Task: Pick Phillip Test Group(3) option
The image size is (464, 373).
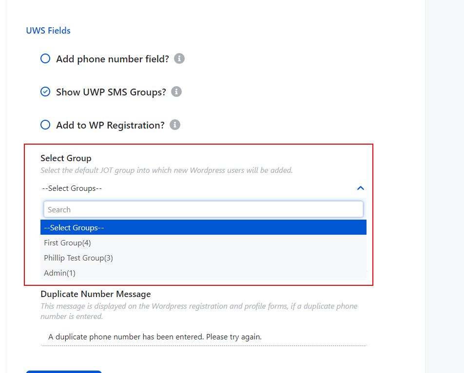Action: tap(203, 258)
